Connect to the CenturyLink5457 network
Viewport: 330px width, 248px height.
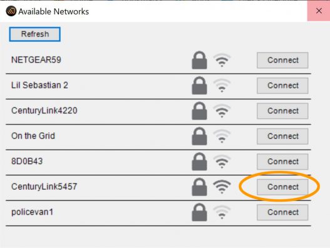[282, 187]
